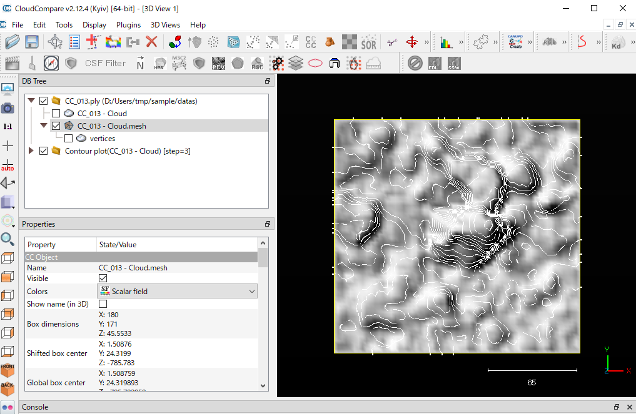Enable the EDL shader icon
Screen dimensions: 636x414
coord(435,63)
